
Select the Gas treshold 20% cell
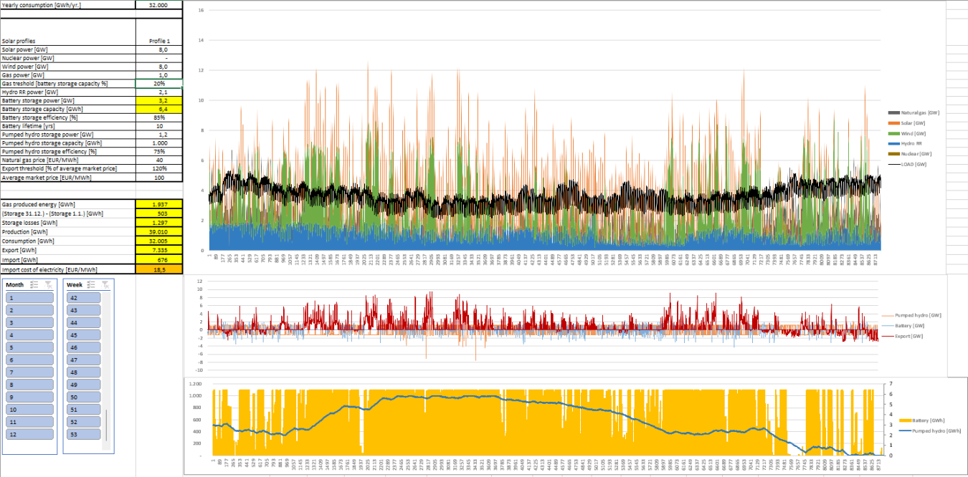tap(158, 84)
